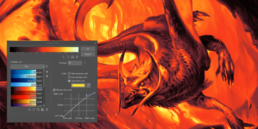258x129 pixels.
Task: Select Sub drawing color option
Action: 69,77
